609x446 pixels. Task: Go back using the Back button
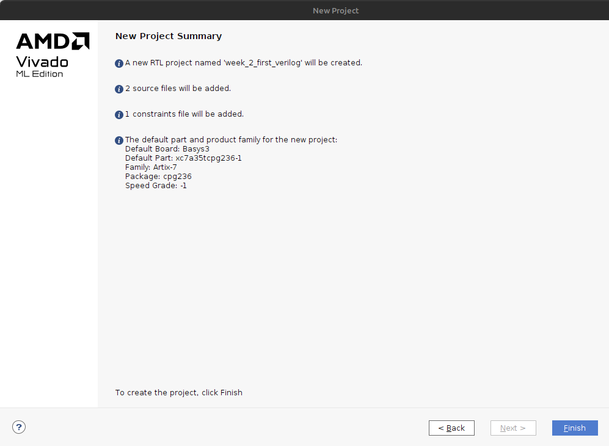451,428
